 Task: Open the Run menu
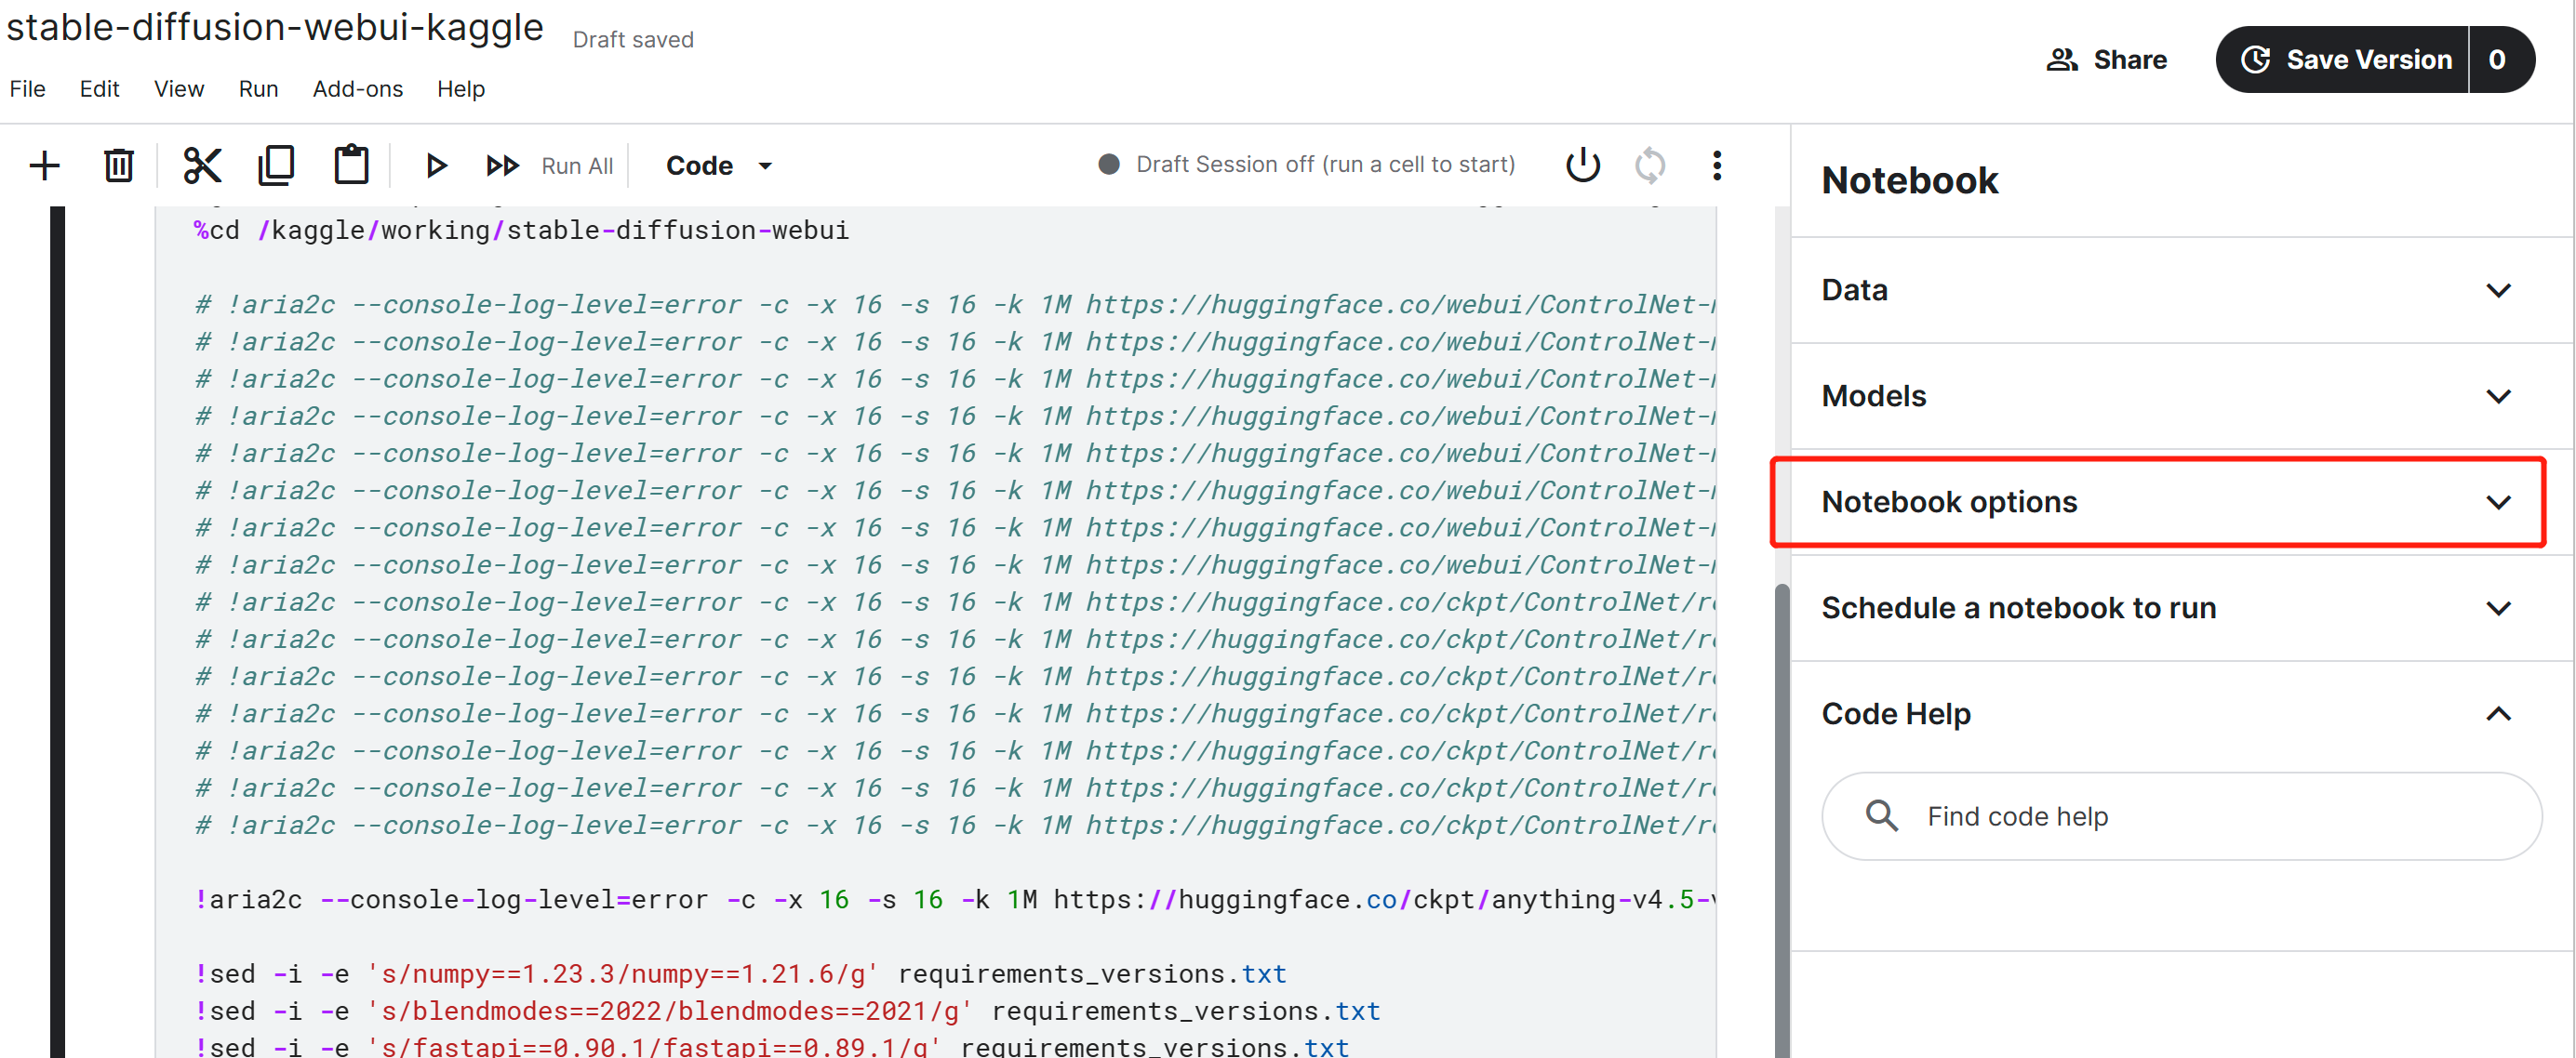point(258,89)
